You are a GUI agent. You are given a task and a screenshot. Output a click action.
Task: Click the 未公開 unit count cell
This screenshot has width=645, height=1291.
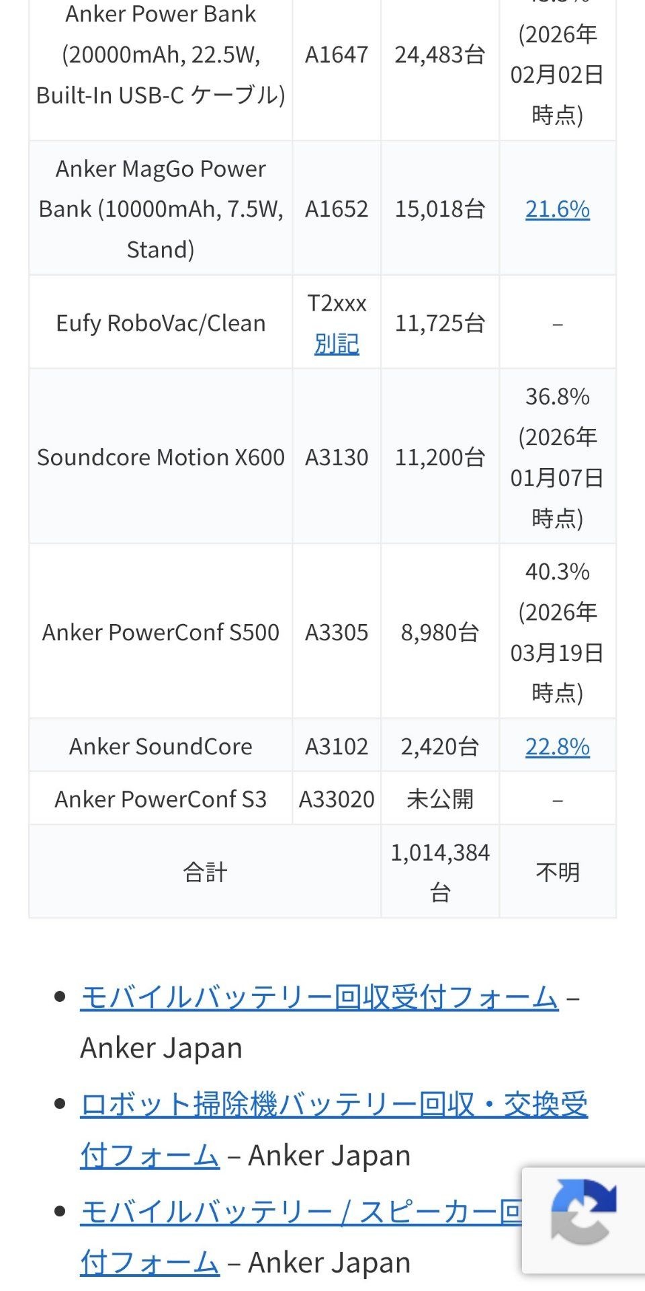point(440,799)
